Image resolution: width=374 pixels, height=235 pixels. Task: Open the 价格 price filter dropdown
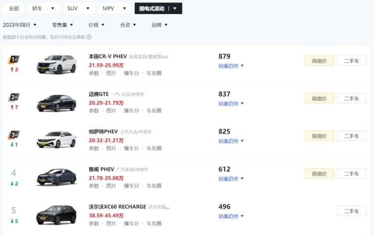(97, 25)
